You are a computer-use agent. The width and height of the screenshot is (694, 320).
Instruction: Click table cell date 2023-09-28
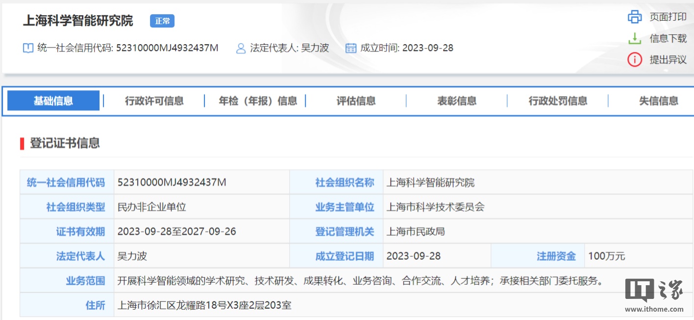[414, 256]
